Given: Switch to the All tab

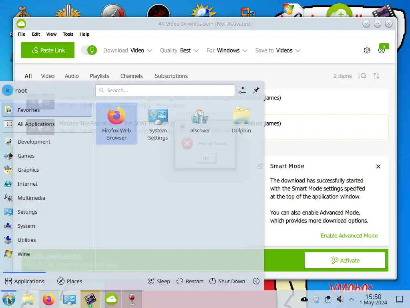Looking at the screenshot, I should pos(28,76).
